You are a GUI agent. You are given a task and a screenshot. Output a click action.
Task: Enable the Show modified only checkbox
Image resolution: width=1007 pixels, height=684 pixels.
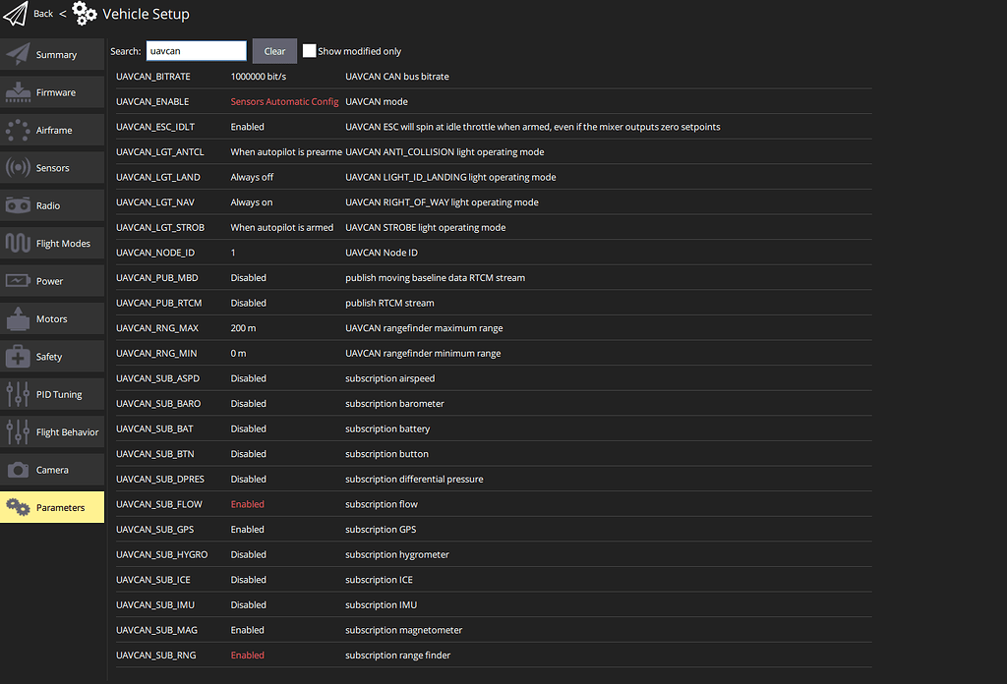[310, 50]
